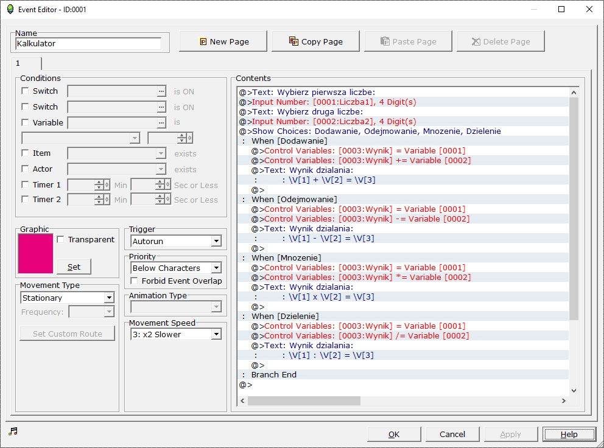Toggle the Transparent graphic checkbox
The image size is (604, 448).
[60, 240]
